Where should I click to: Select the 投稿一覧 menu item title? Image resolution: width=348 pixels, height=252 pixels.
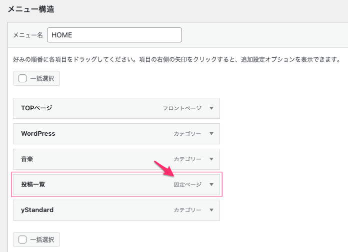tap(33, 185)
